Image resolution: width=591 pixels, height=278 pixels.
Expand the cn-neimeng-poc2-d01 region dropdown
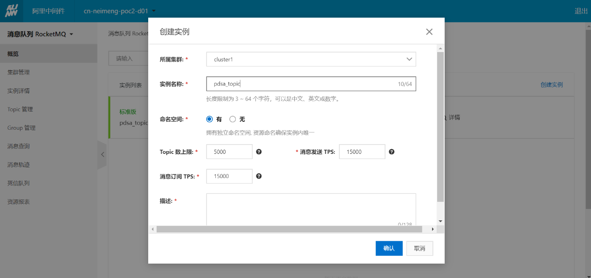119,11
